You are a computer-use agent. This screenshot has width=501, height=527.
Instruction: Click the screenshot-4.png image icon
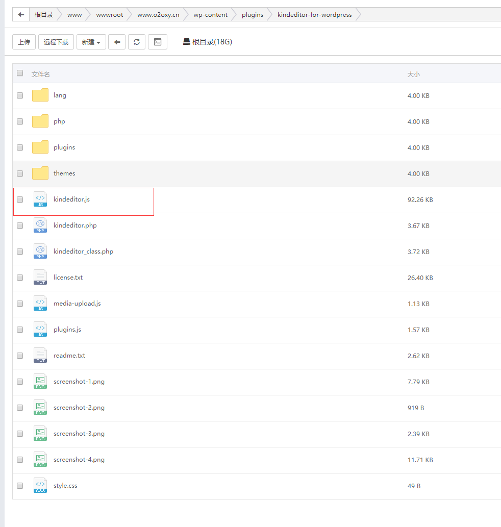[40, 460]
